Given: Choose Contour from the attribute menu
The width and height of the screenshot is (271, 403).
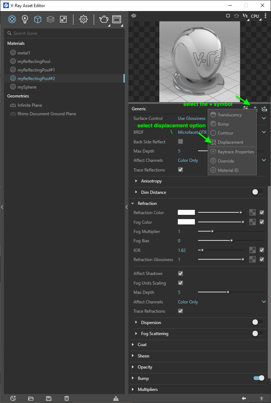Looking at the screenshot, I should point(232,133).
